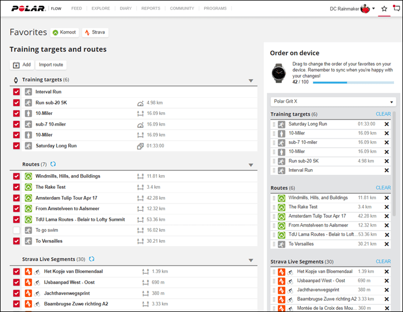
Task: Open the COMMUNITY menu
Action: pyautogui.click(x=182, y=8)
